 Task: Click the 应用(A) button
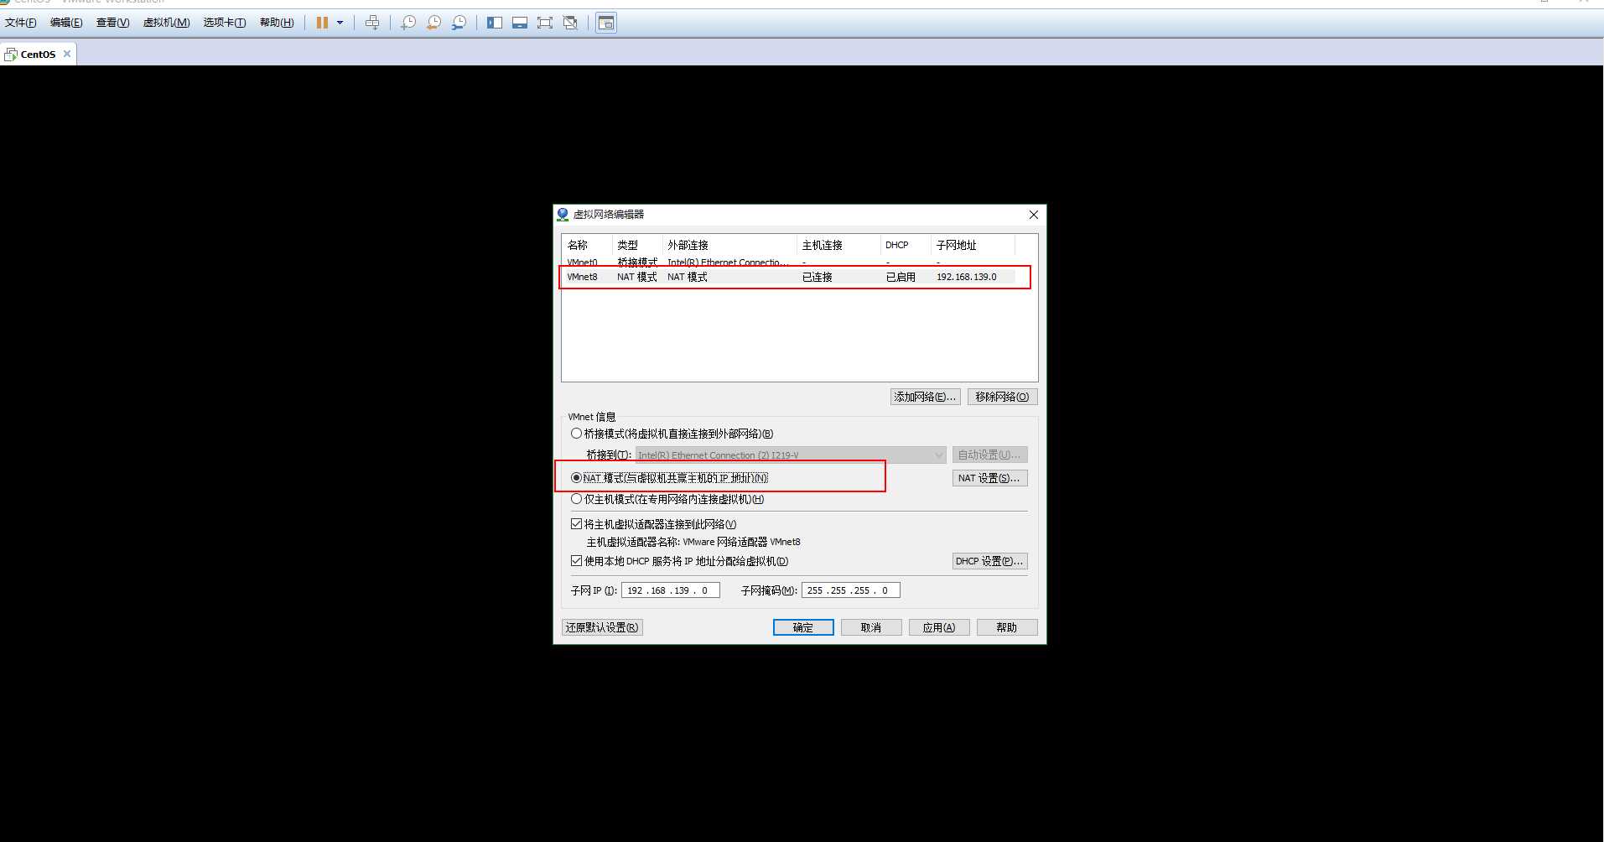[939, 627]
